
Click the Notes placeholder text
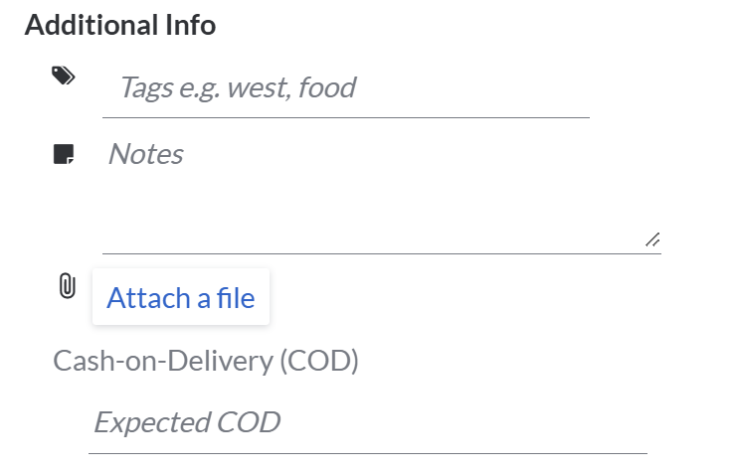[x=145, y=154]
